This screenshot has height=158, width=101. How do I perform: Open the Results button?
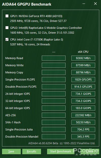point(32,151)
